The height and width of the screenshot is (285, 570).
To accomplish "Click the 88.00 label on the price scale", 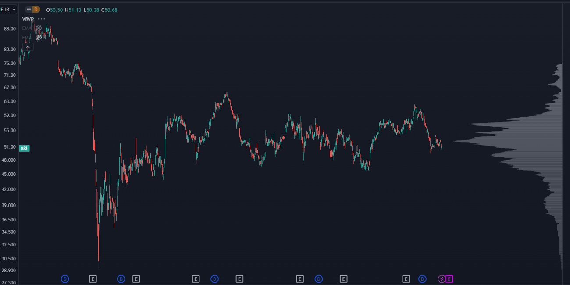I will tap(10, 28).
